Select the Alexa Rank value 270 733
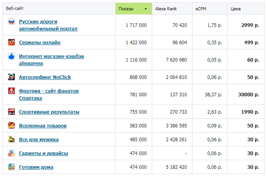The image size is (267, 176). click(x=179, y=112)
